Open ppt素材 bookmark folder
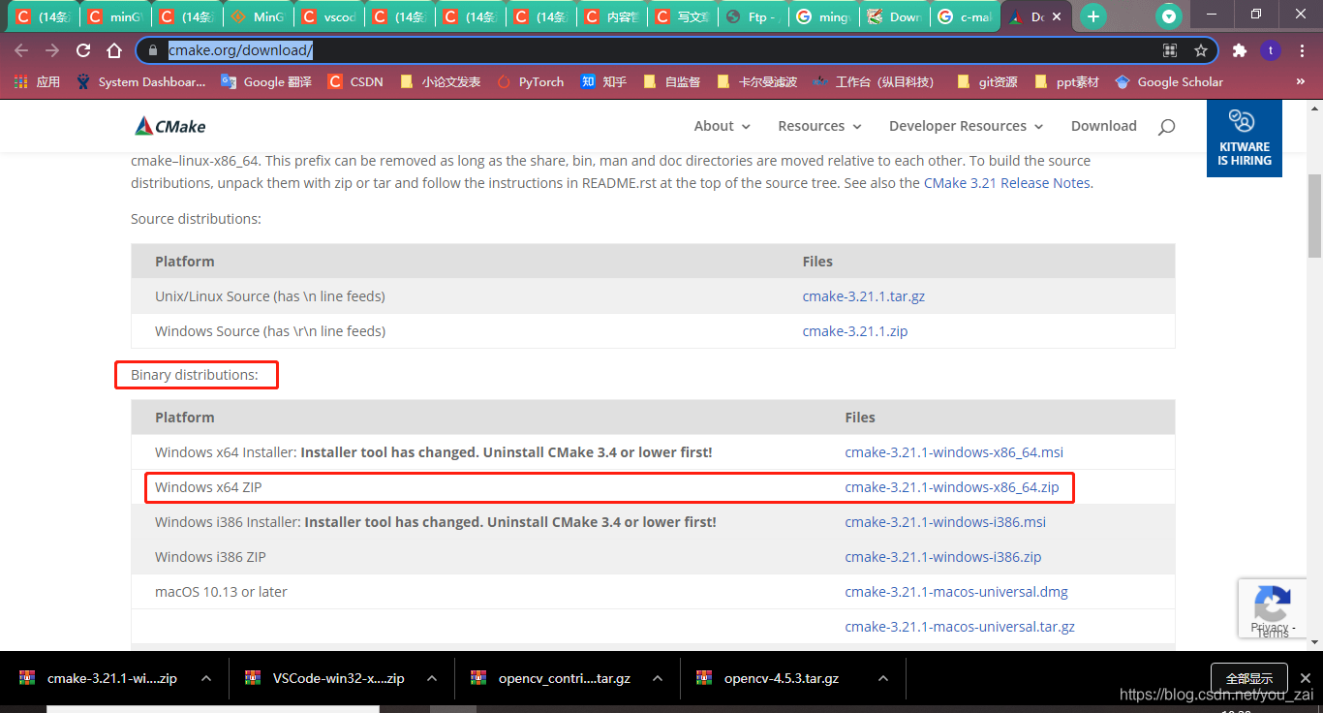The height and width of the screenshot is (713, 1323). [1066, 82]
